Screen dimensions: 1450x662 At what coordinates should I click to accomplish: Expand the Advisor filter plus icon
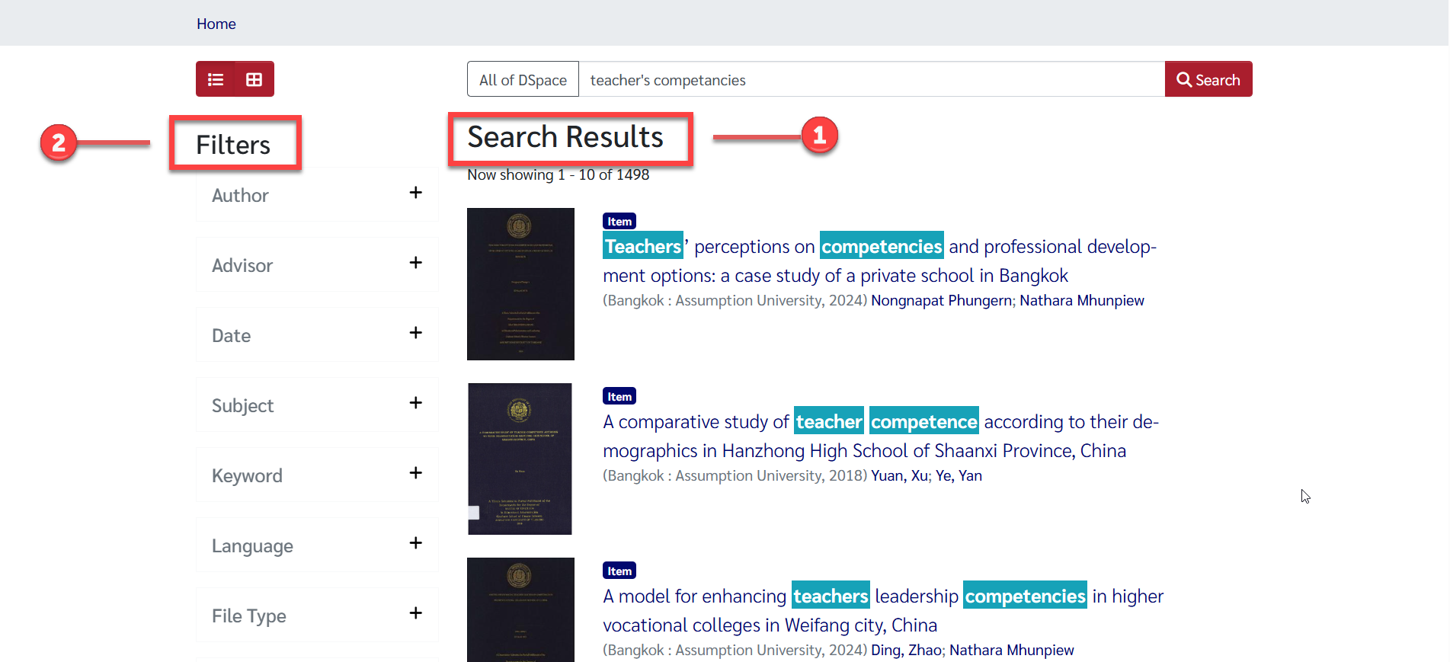click(x=415, y=263)
